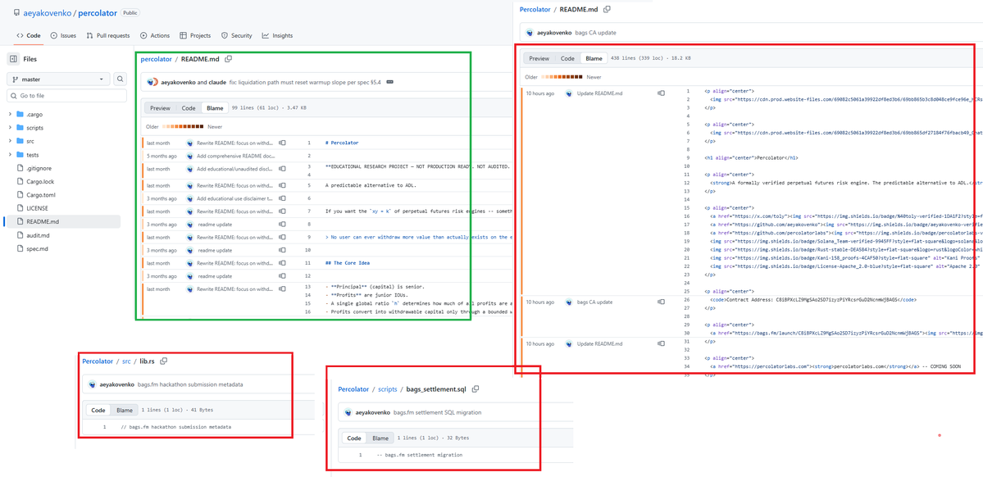Open the percolator repo name link in title

point(98,12)
